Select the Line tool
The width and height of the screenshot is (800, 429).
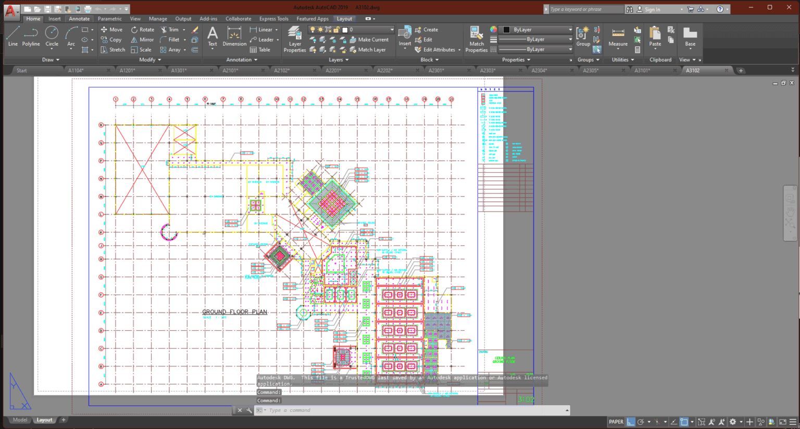tap(13, 36)
